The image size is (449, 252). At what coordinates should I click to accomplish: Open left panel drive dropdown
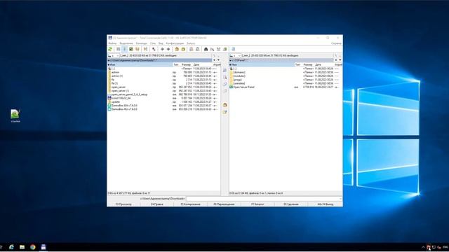[114, 56]
